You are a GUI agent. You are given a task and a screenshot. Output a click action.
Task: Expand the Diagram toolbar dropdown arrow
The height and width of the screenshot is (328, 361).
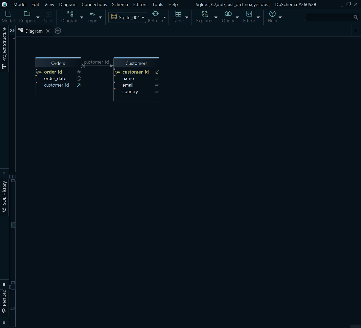(x=81, y=17)
